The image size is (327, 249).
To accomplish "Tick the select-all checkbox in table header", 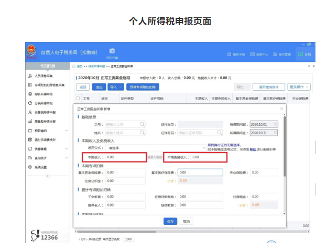I will 79,98.
